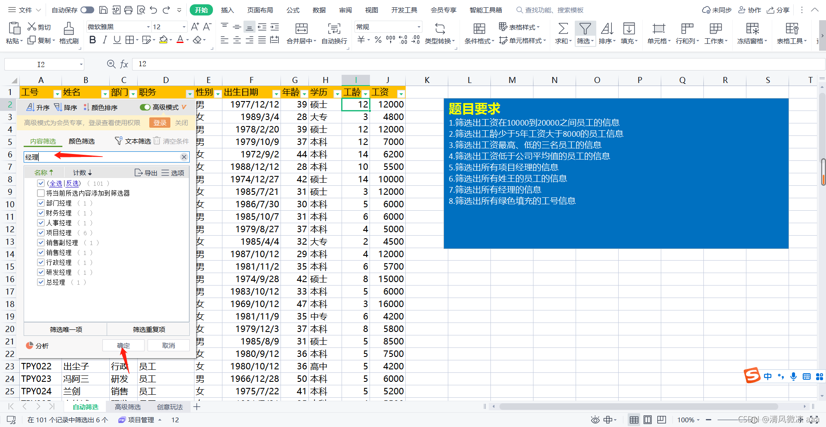Click the Center horizontal alignment icon
826x427 pixels.
click(237, 40)
